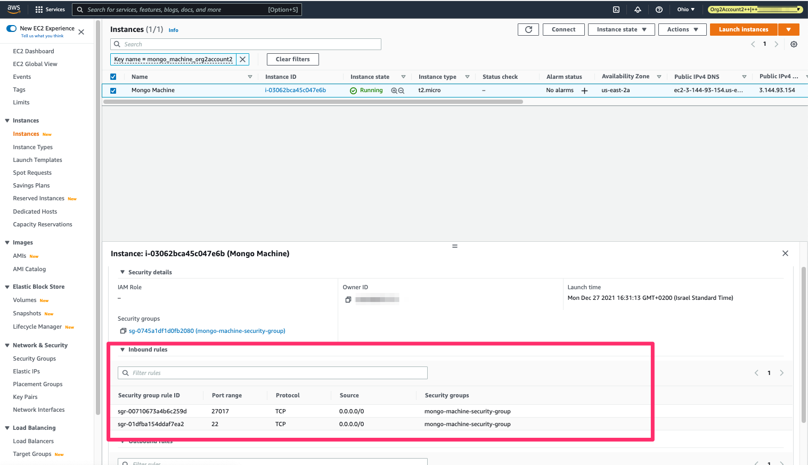Select rule ID sgr-00710673a4b6c259d text

(x=152, y=411)
